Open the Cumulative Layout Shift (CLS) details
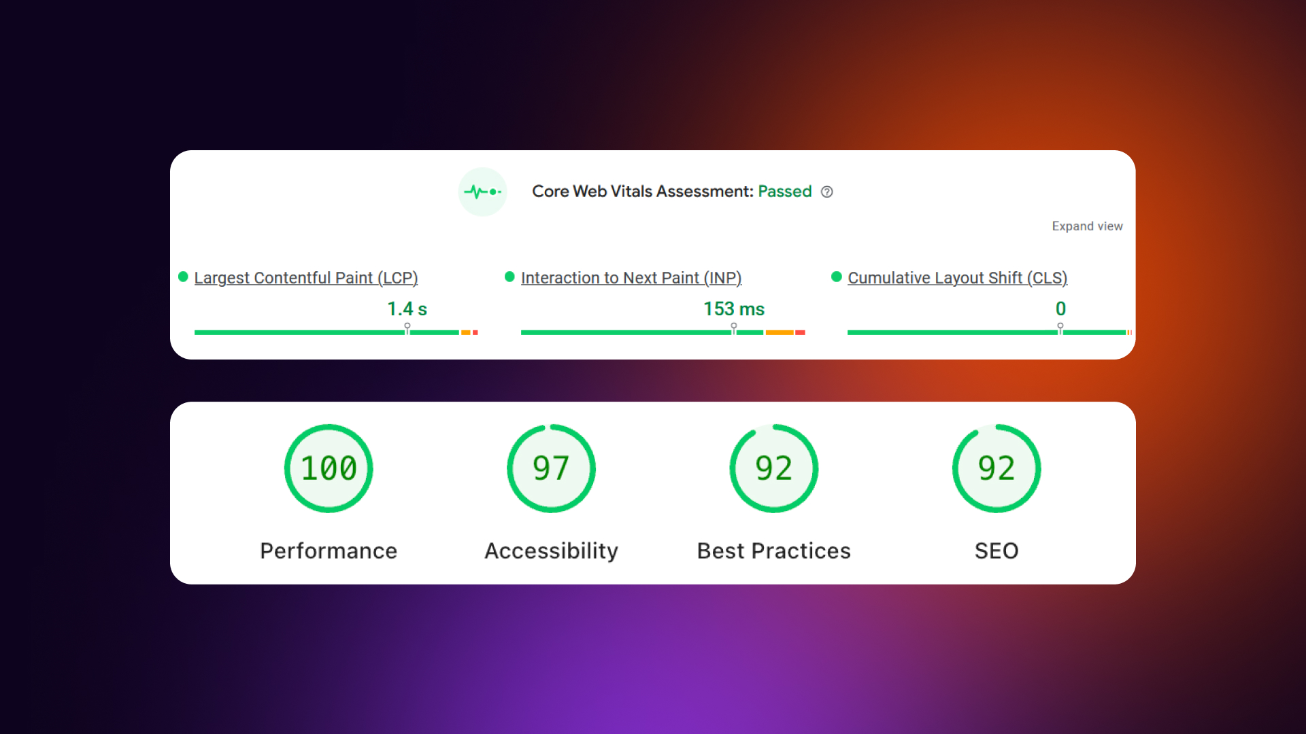Image resolution: width=1306 pixels, height=734 pixels. [957, 277]
